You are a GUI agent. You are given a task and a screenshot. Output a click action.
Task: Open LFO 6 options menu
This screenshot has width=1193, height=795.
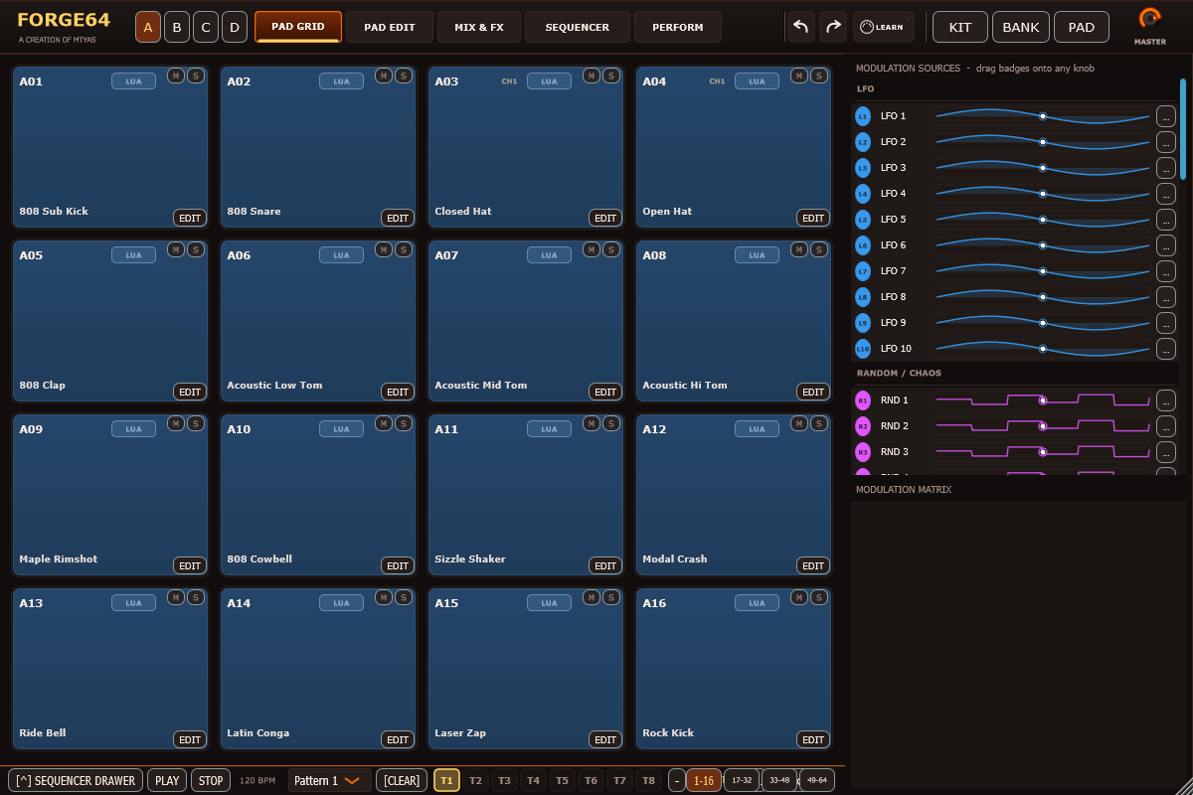click(1166, 245)
